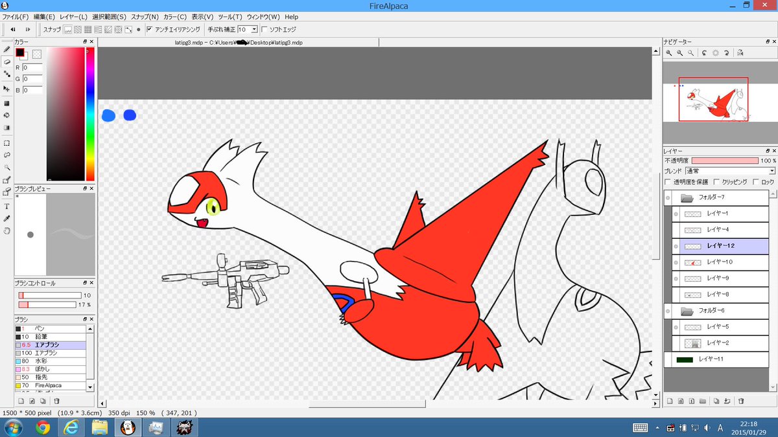Screen dimensions: 778x437
Task: Open the Help menu
Action: click(x=291, y=16)
